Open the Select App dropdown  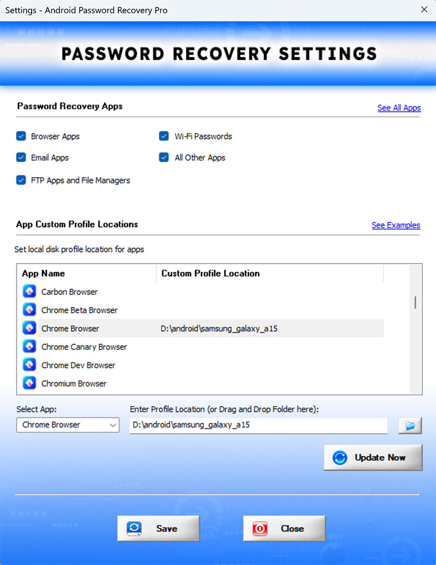[x=68, y=425]
